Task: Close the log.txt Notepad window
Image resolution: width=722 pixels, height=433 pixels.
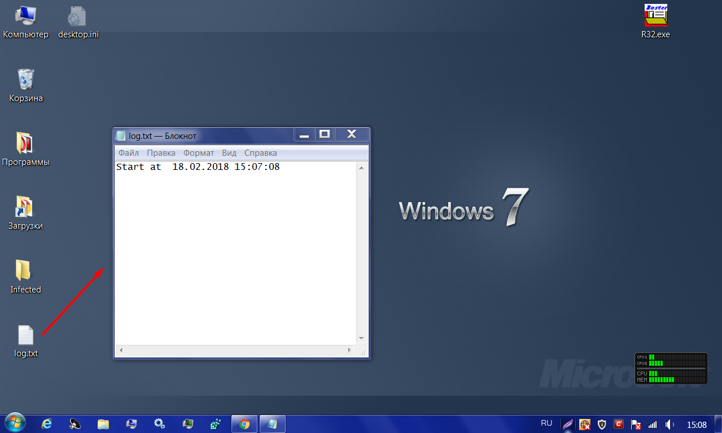Action: 352,134
